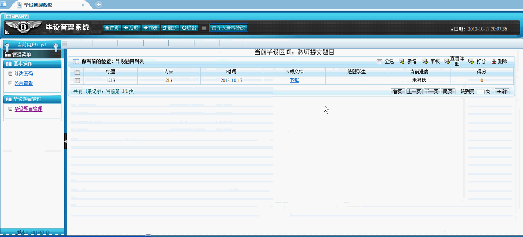Click the 转 go-to-page button

click(502, 91)
